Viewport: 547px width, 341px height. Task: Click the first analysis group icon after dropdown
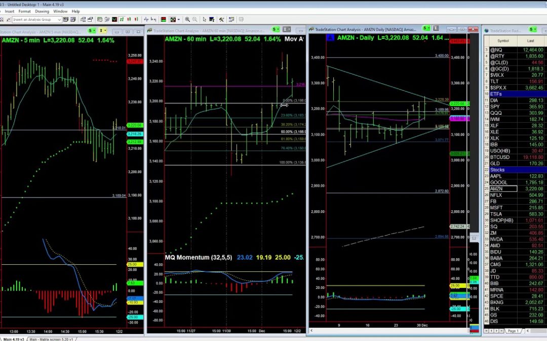tap(65, 20)
